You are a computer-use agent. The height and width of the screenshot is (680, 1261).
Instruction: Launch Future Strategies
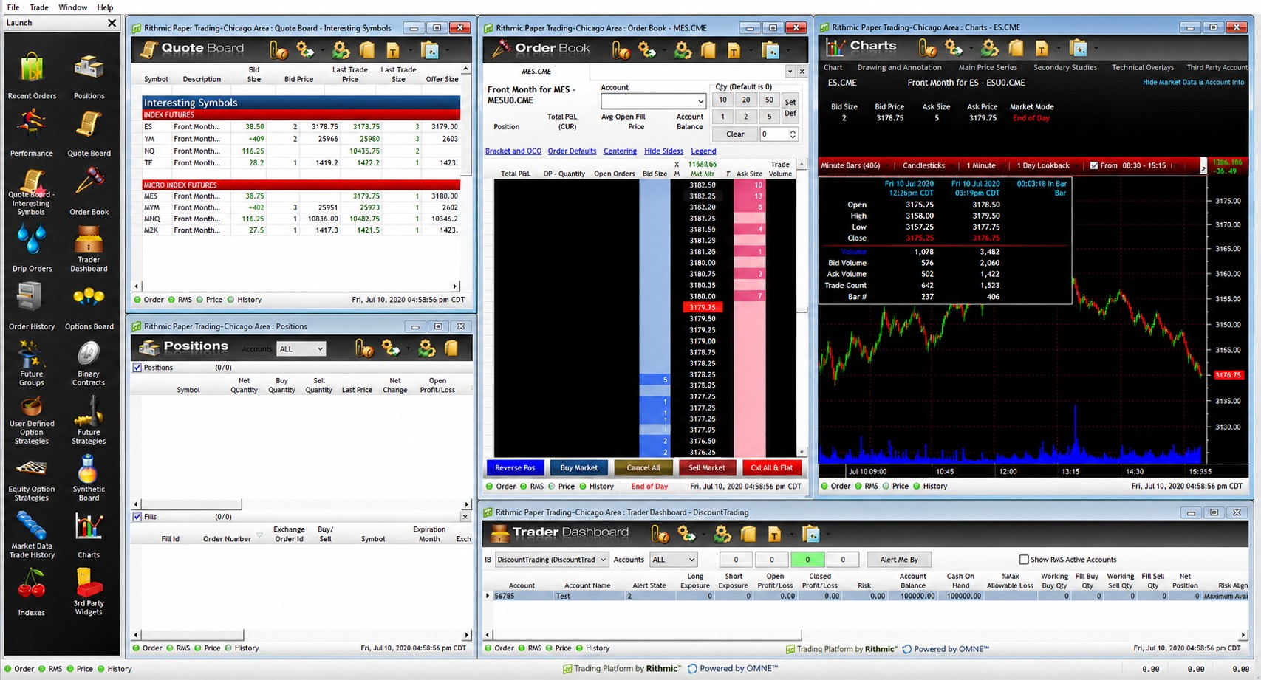(x=89, y=421)
